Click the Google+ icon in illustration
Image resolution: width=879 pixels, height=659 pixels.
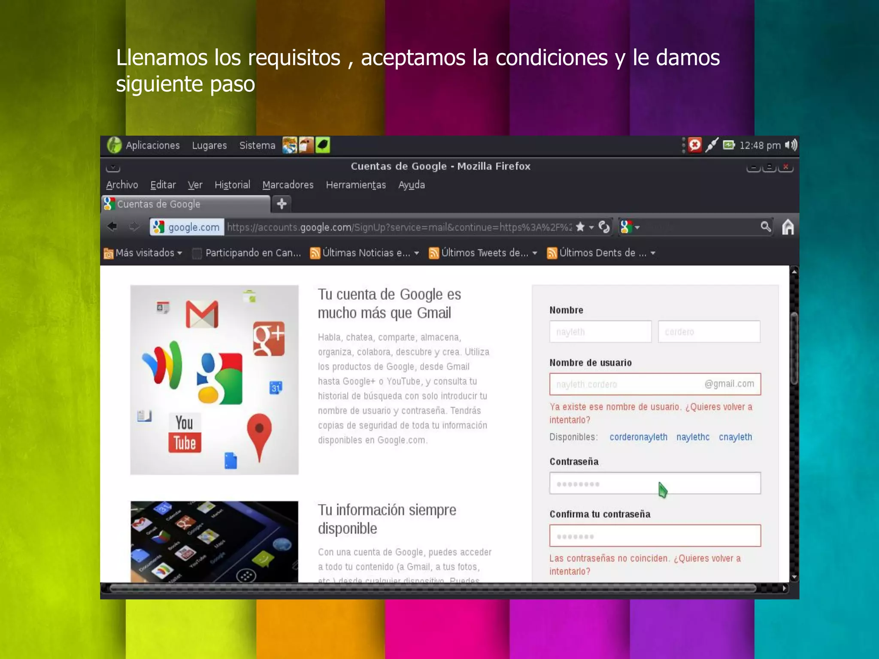[x=269, y=339]
